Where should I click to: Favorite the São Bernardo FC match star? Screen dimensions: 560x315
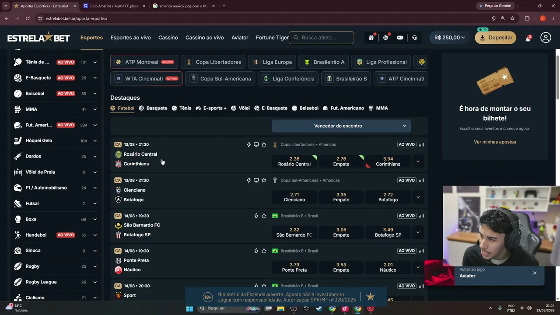coord(264,216)
